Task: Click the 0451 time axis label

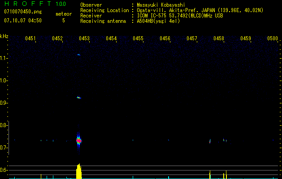Action: 30,38
